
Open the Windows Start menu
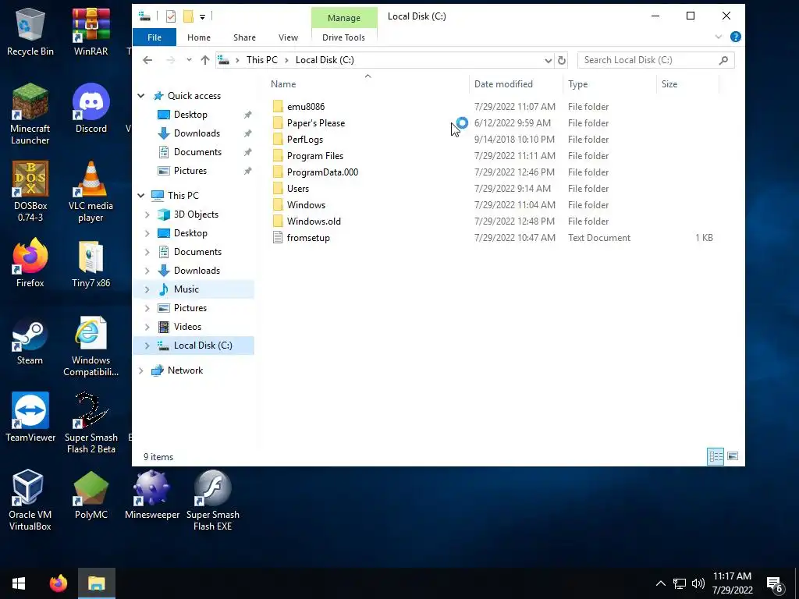tap(19, 583)
